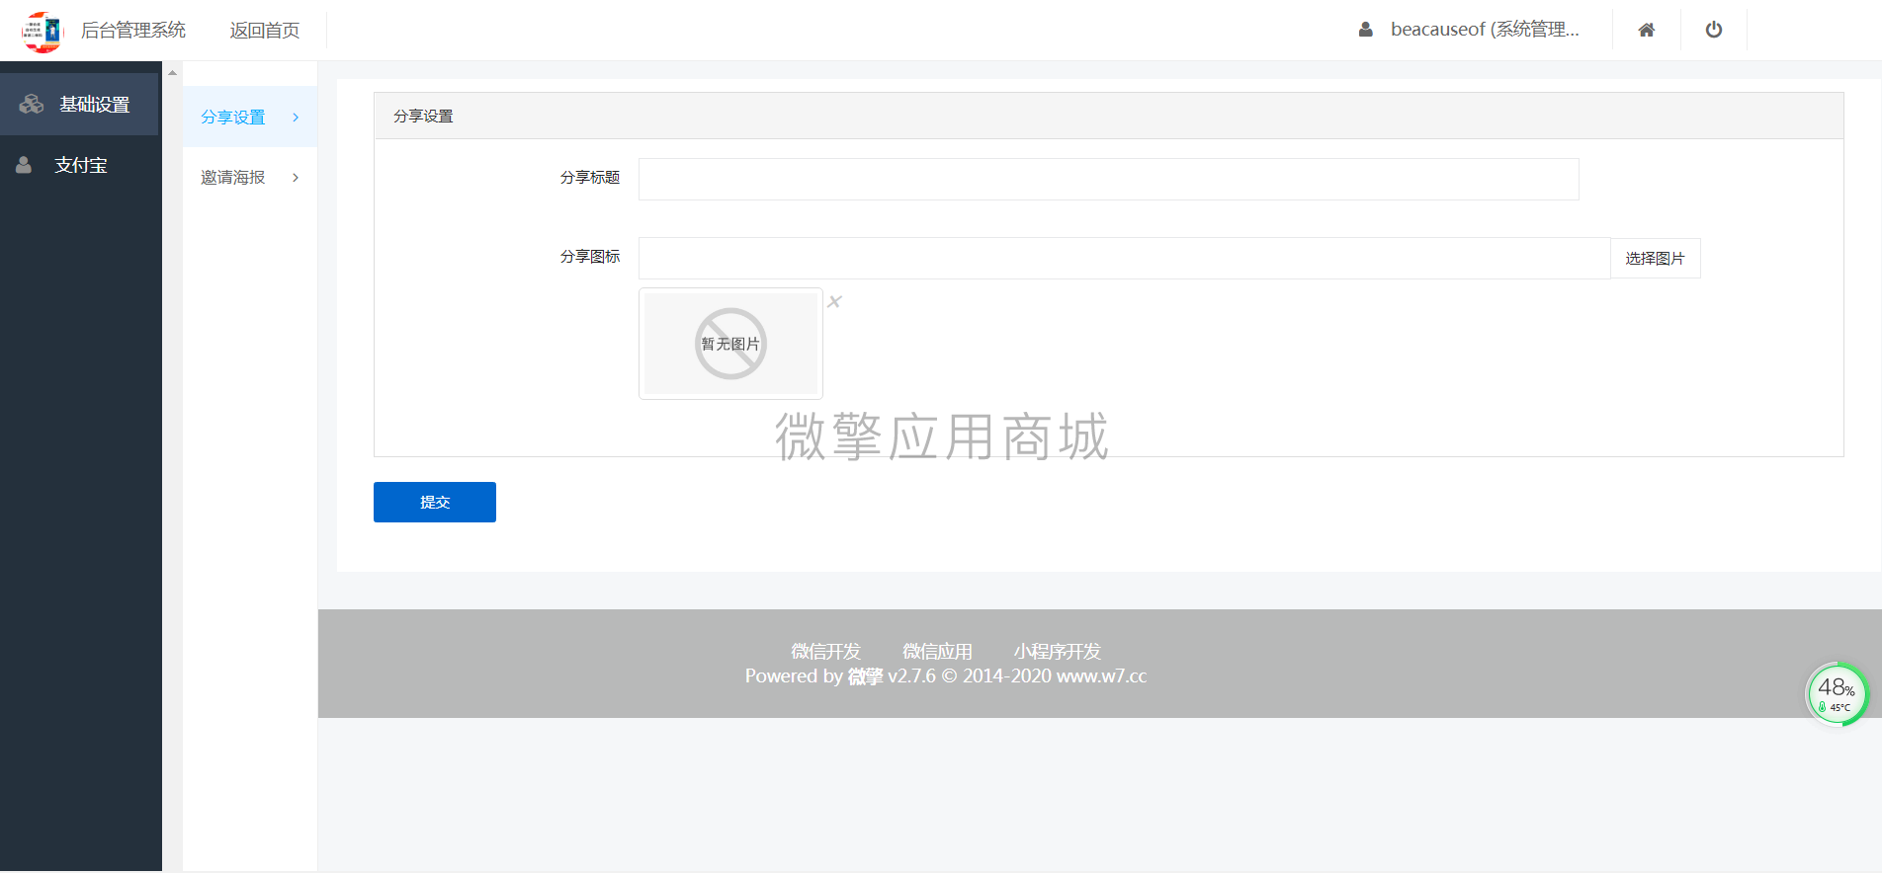The height and width of the screenshot is (873, 1882).
Task: Click the 分享设置 panel heading text
Action: 423,117
